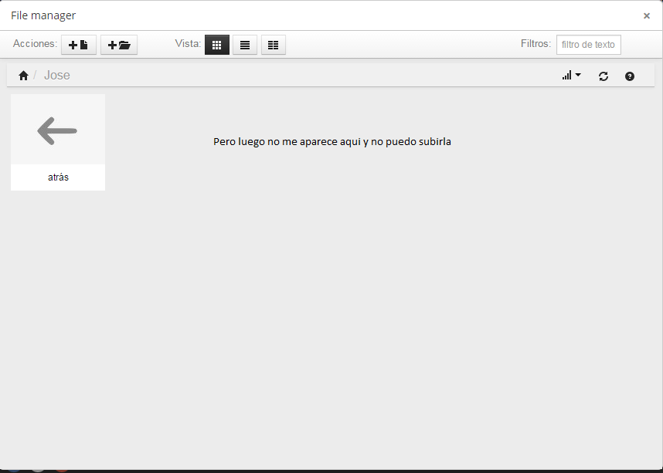
Task: Refresh the file listing
Action: click(x=603, y=76)
